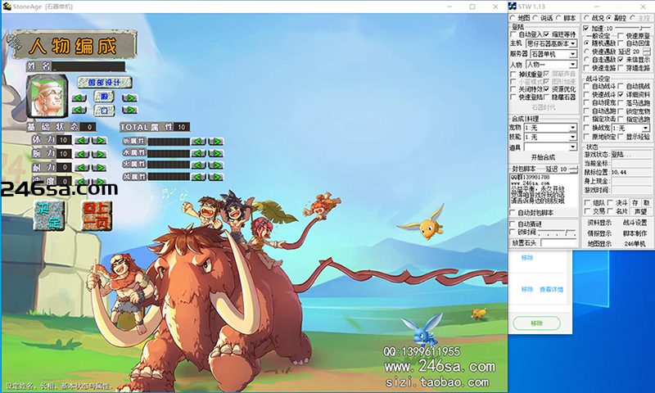Click the 锁时间 time slider

click(558, 233)
